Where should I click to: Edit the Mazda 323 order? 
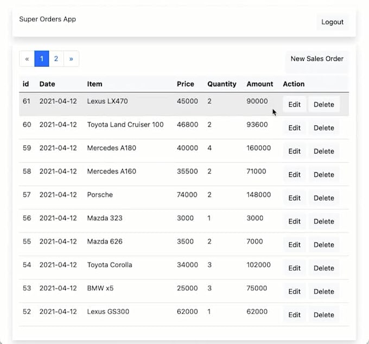click(x=295, y=221)
